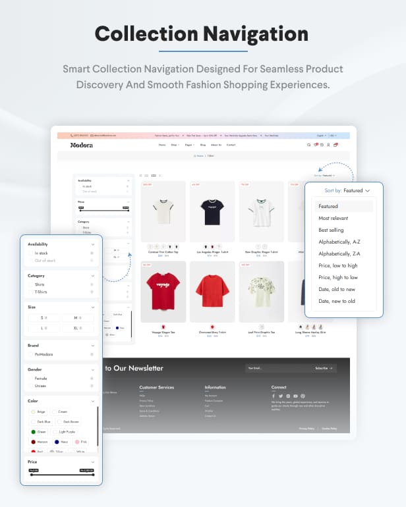Open the red Voyage Slogan Tee thumbnail
406x507 pixels.
(x=163, y=292)
